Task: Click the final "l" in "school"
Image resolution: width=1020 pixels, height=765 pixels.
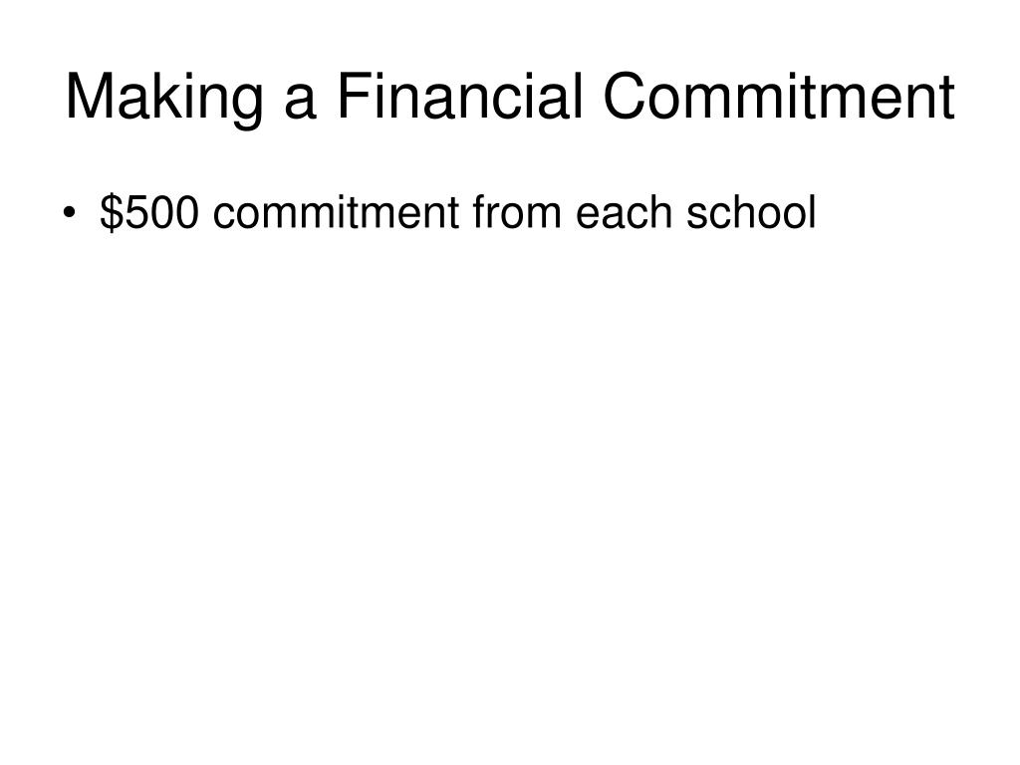Action: pos(811,211)
